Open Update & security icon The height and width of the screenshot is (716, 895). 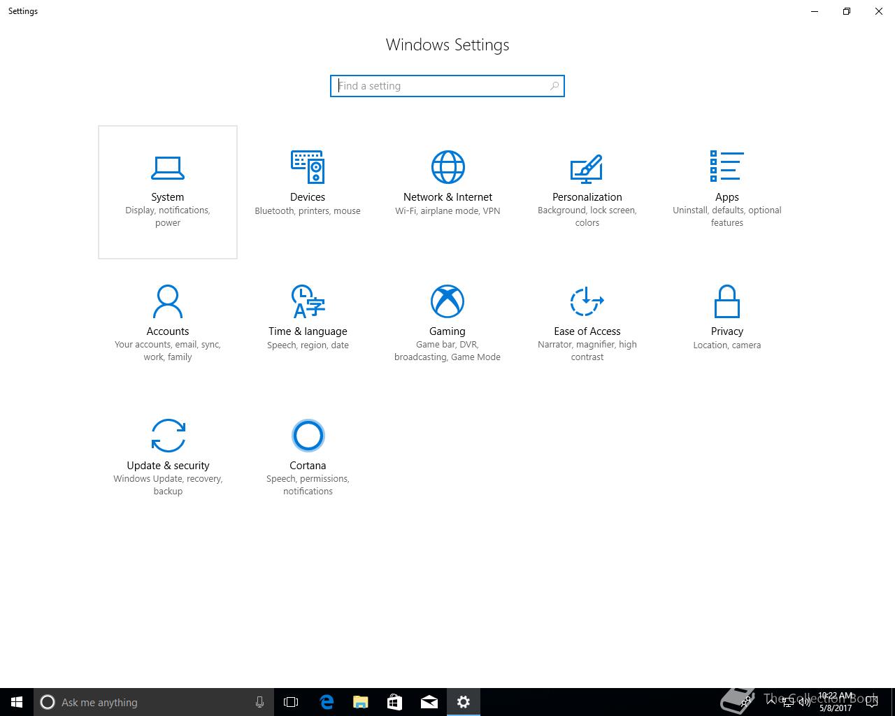168,435
